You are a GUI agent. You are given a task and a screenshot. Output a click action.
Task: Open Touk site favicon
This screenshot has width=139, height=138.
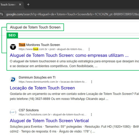click(x=13, y=47)
